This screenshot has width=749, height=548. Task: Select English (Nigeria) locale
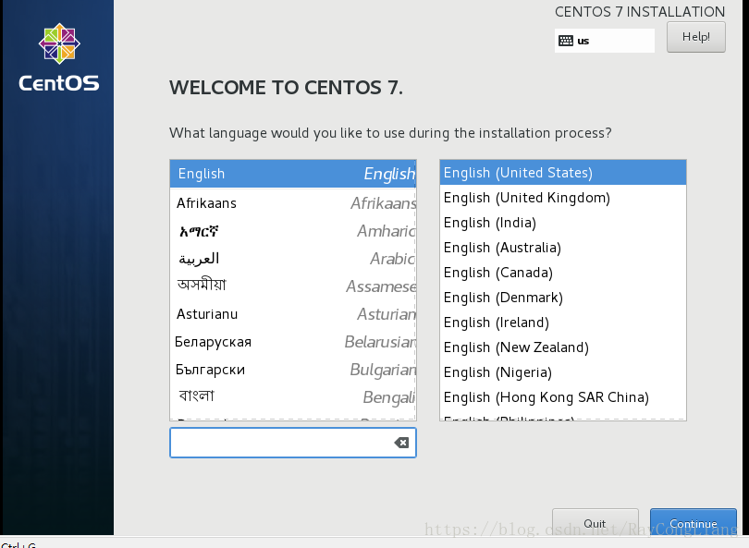pyautogui.click(x=563, y=371)
